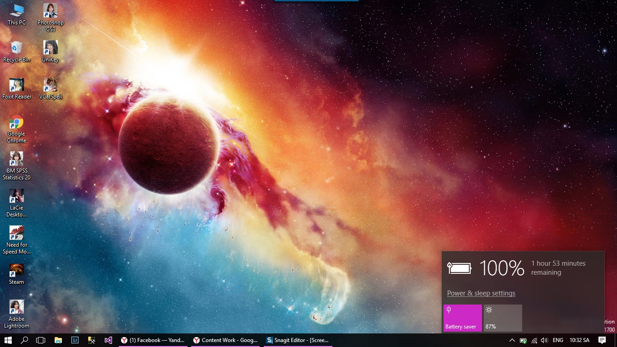The height and width of the screenshot is (347, 617).
Task: Select the Foxit Reader shortcut
Action: coord(17,89)
